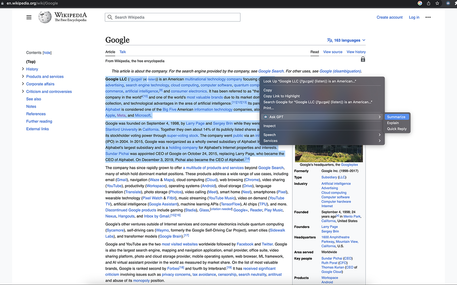
Task: Click the magnifier icon in search box
Action: click(110, 17)
